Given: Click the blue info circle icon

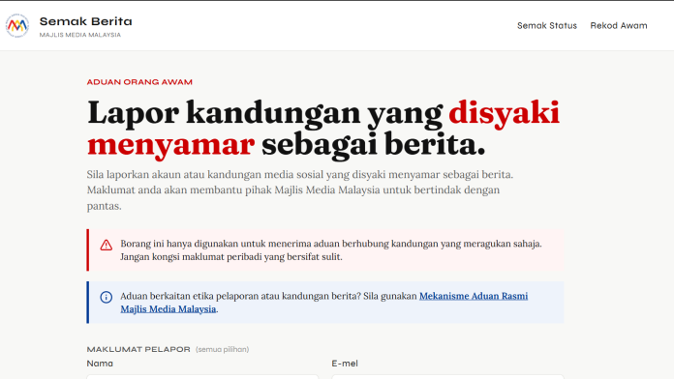Looking at the screenshot, I should [x=107, y=297].
